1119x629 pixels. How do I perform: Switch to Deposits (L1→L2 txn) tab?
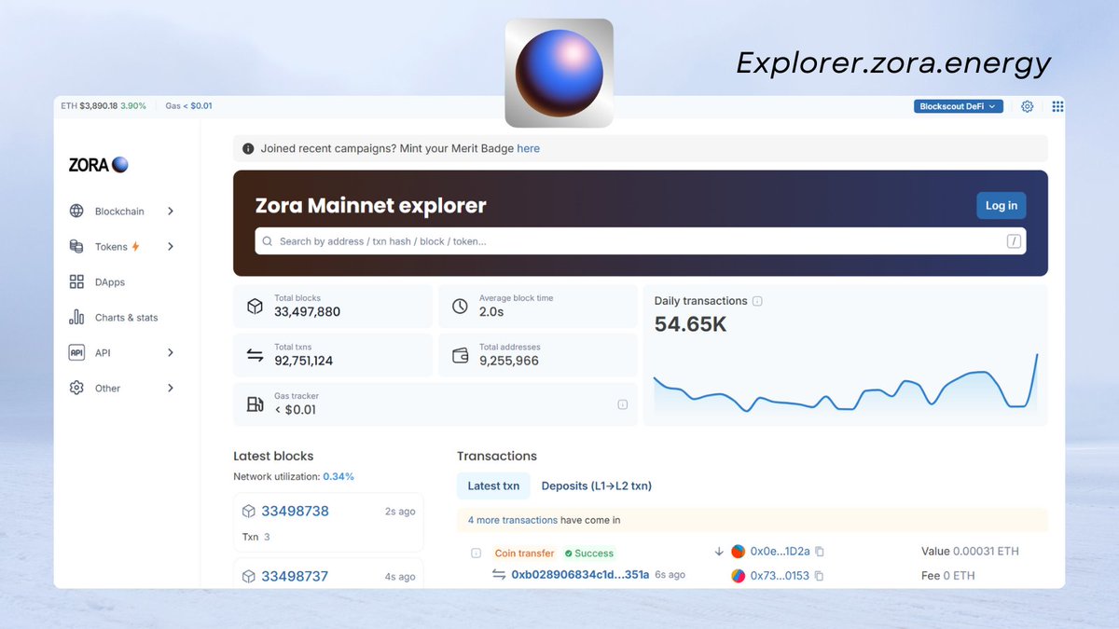[597, 485]
